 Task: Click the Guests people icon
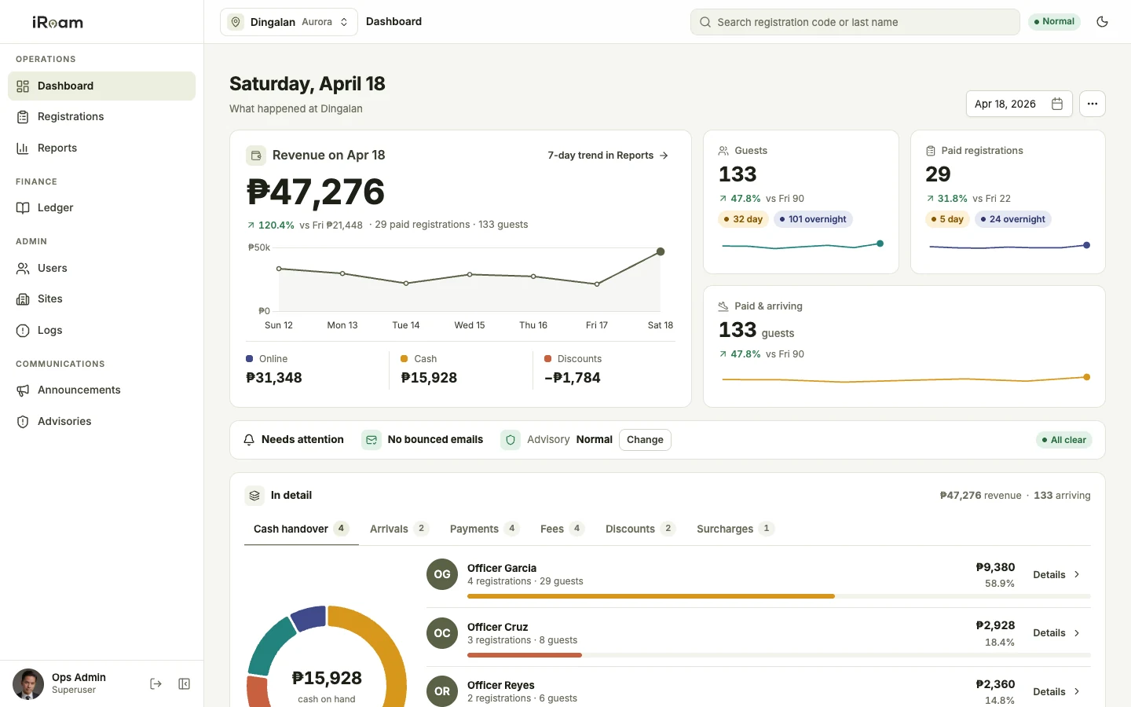(723, 151)
